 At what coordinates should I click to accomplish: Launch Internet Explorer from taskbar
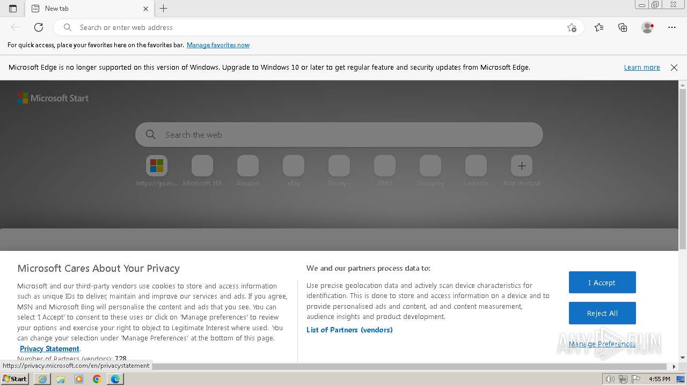(42, 379)
